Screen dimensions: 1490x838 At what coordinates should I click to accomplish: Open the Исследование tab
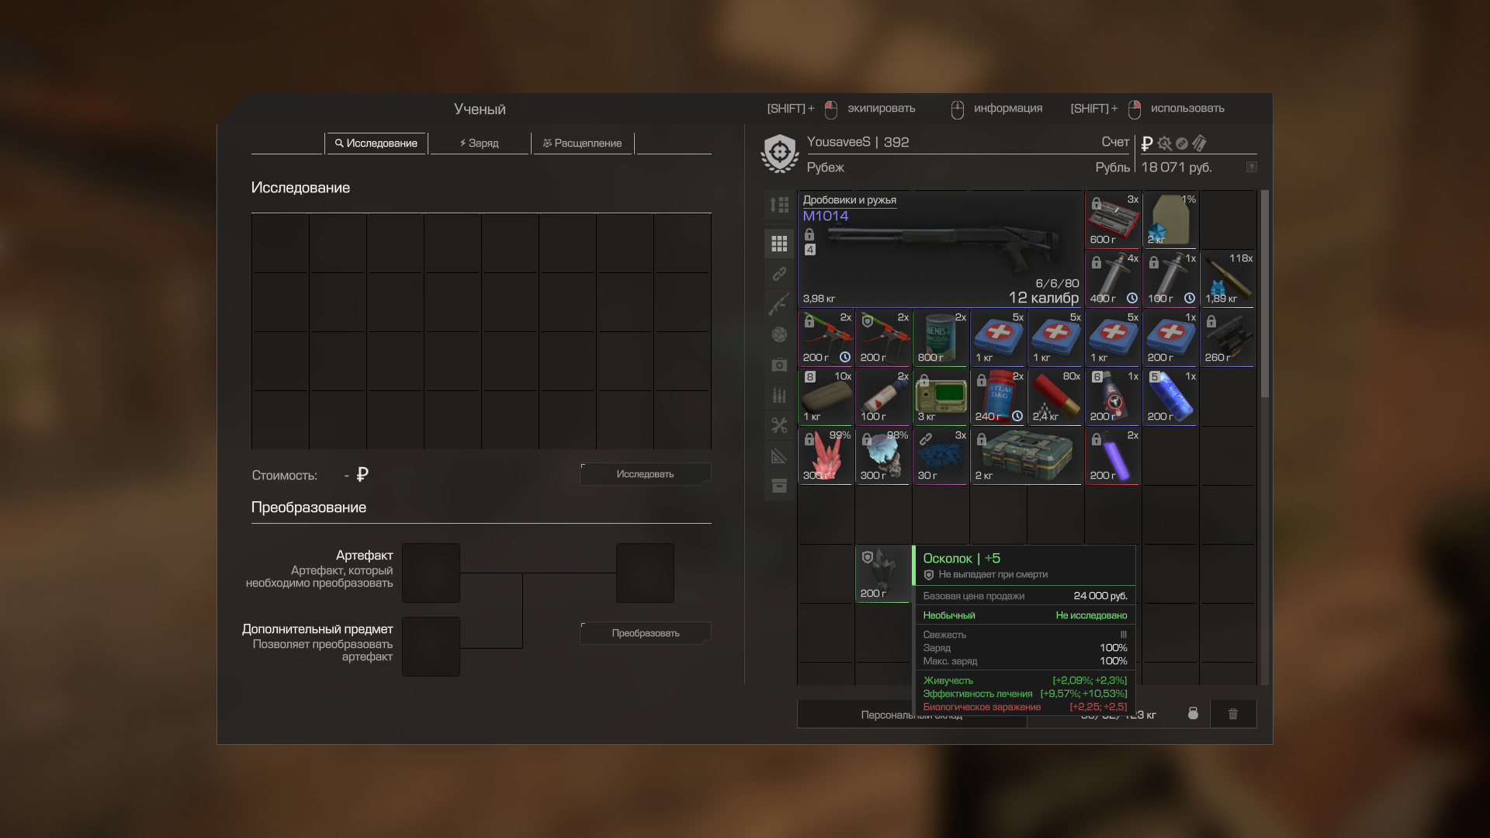pyautogui.click(x=376, y=144)
